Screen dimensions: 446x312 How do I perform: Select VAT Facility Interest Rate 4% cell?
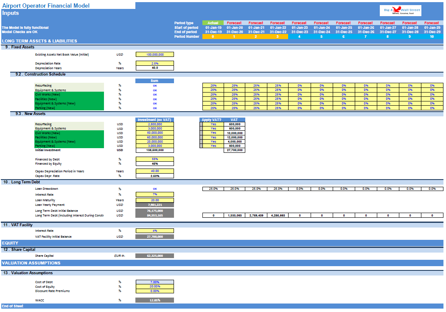click(x=155, y=230)
